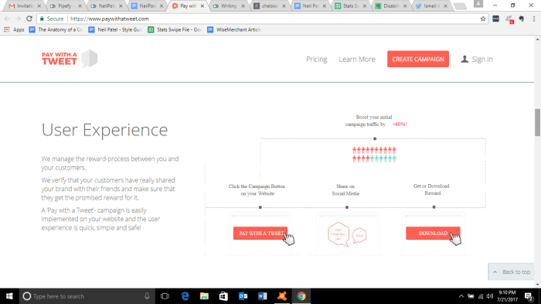Open the Microsoft Store taskbar icon

pyautogui.click(x=223, y=296)
